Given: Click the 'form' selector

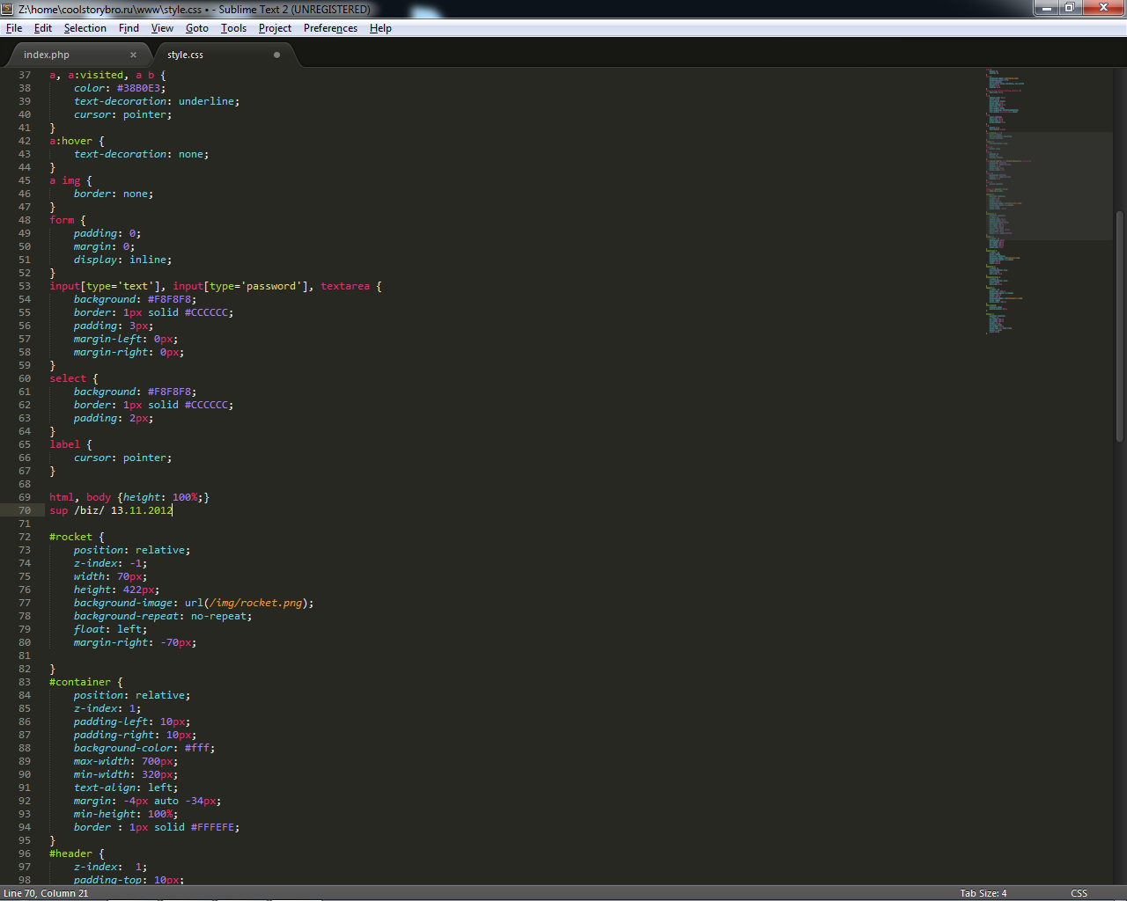Looking at the screenshot, I should pos(62,220).
